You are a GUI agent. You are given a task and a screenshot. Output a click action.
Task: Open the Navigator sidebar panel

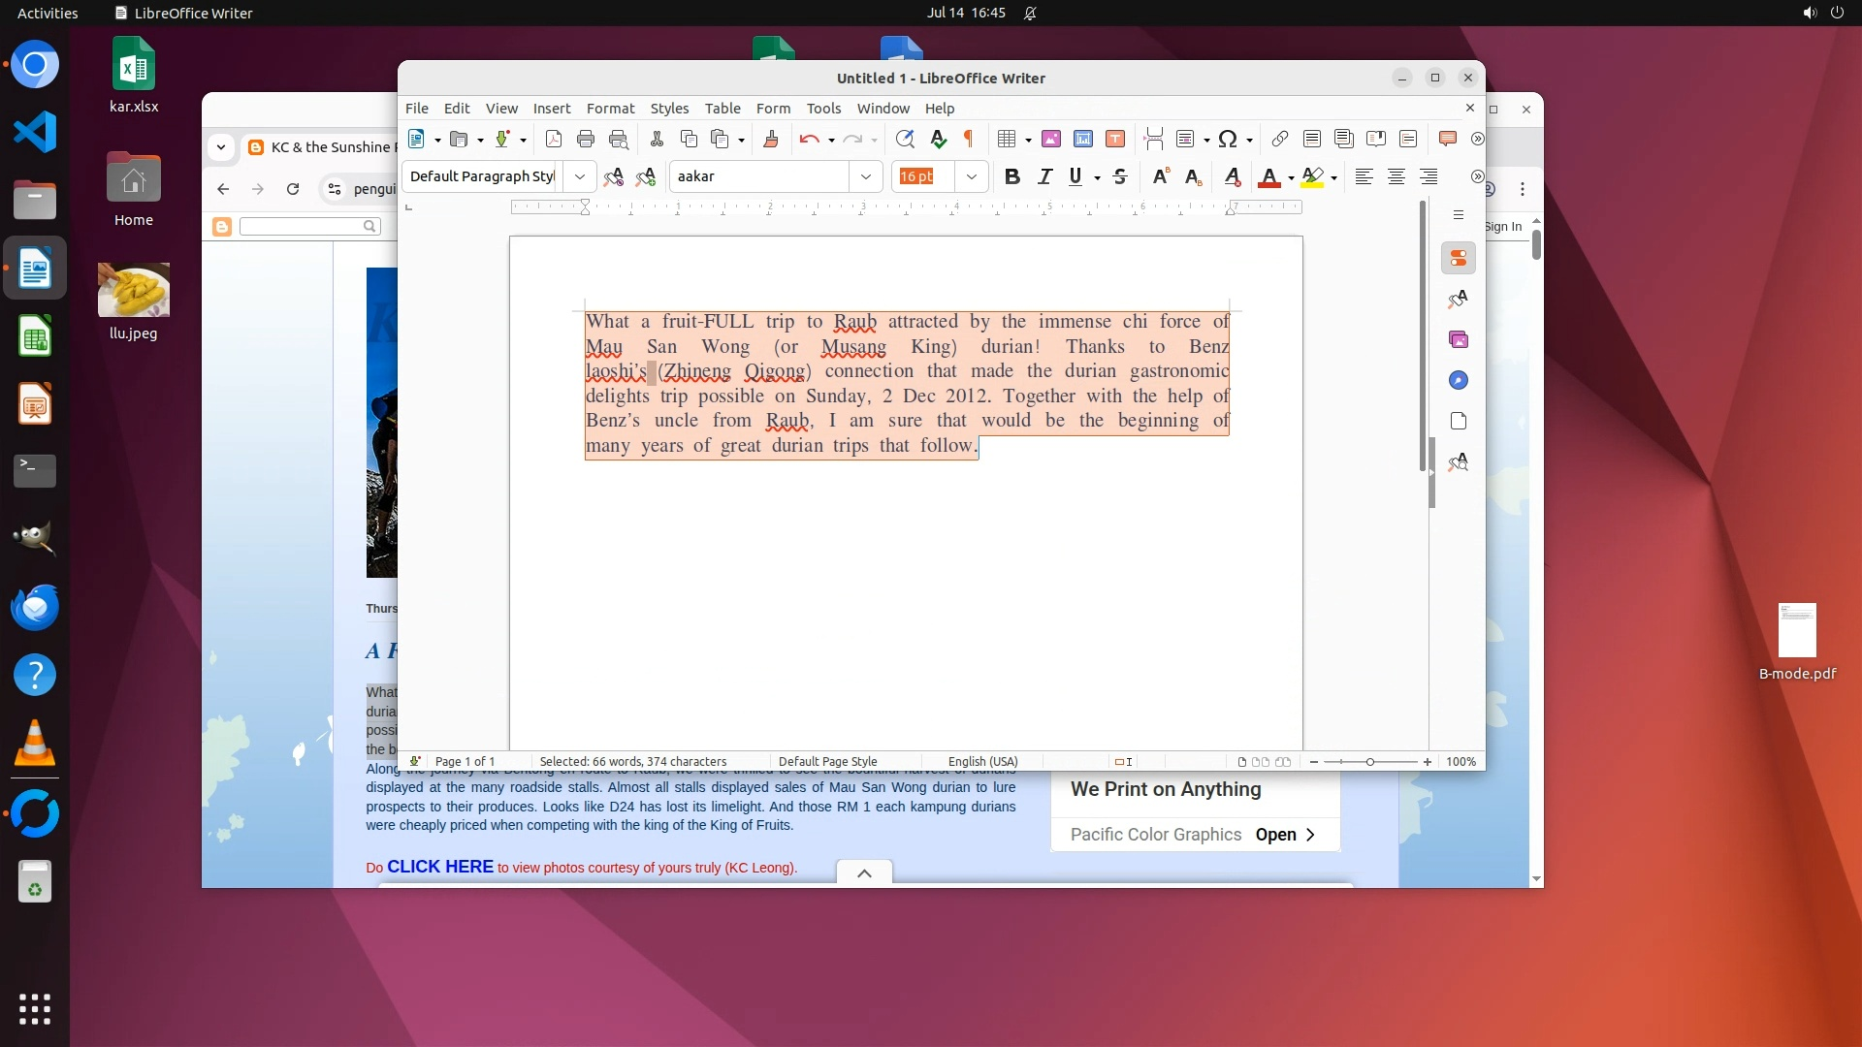(1458, 380)
